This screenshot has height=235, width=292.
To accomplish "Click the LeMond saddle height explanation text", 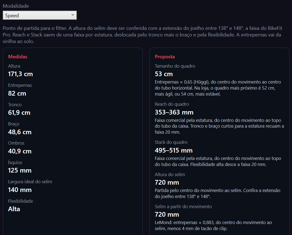I will [x=213, y=225].
